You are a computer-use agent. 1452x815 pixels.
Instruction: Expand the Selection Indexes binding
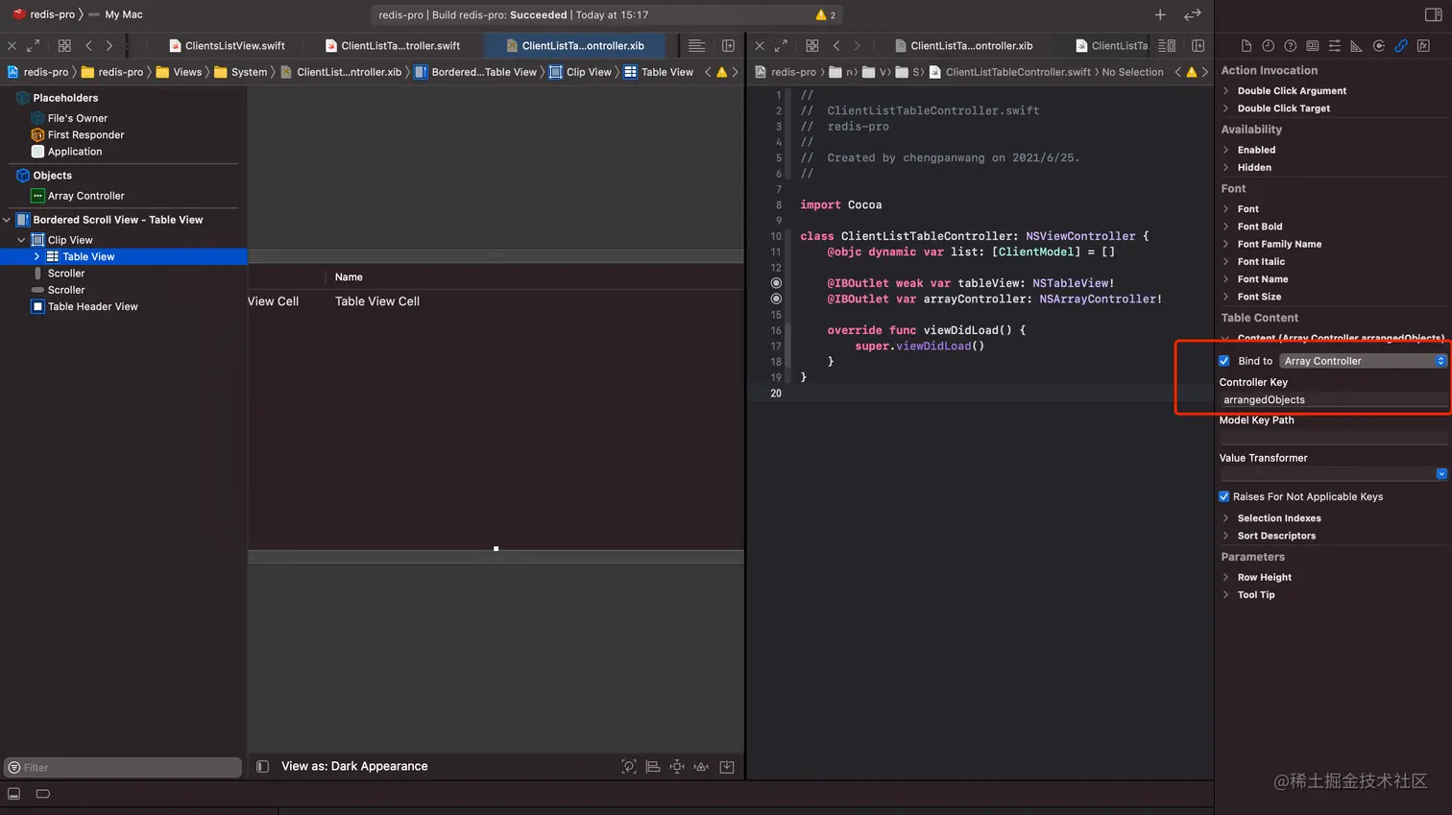tap(1226, 518)
